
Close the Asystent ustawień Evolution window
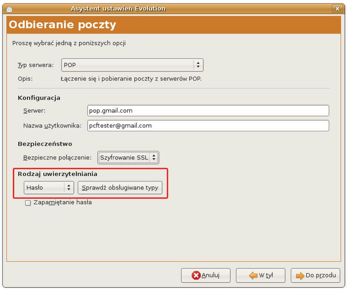(337, 9)
